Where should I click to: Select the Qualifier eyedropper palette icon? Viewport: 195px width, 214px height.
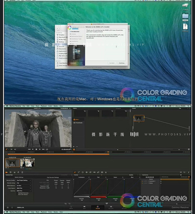79,172
